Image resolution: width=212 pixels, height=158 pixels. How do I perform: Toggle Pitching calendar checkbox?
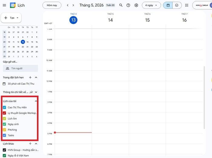[x=5, y=130]
